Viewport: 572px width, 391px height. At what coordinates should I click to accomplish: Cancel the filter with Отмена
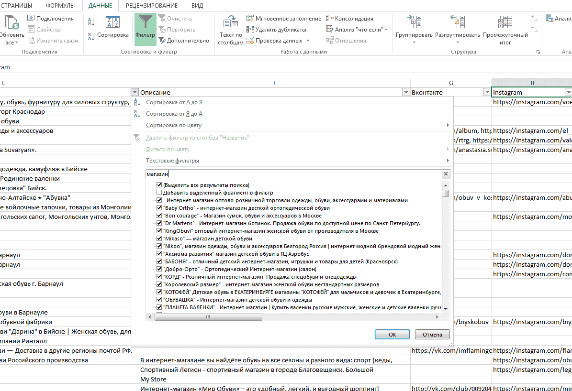click(432, 334)
